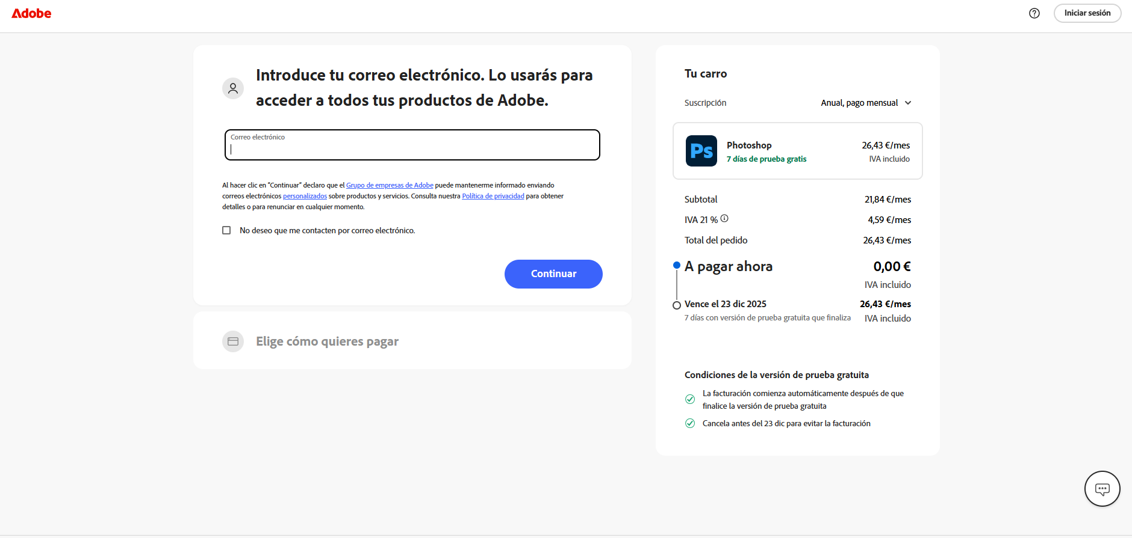Image resolution: width=1132 pixels, height=538 pixels.
Task: Tick the no email contact checkbox
Action: point(226,230)
